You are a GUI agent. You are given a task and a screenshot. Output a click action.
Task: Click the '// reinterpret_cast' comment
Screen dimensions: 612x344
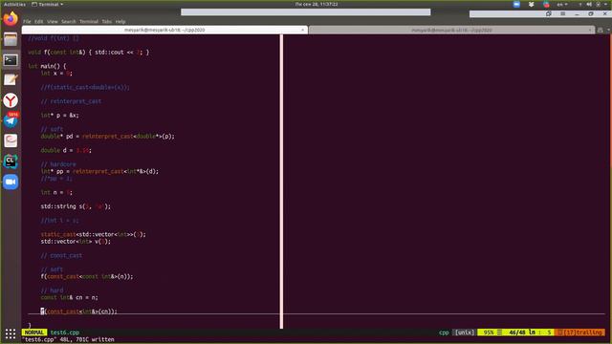pos(71,101)
